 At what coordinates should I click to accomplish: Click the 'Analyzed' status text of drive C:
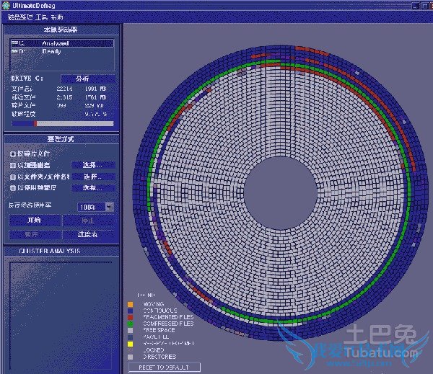56,43
